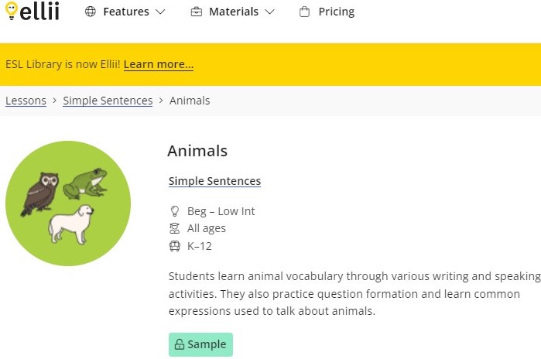Click the student icon beside All ages

click(x=175, y=228)
